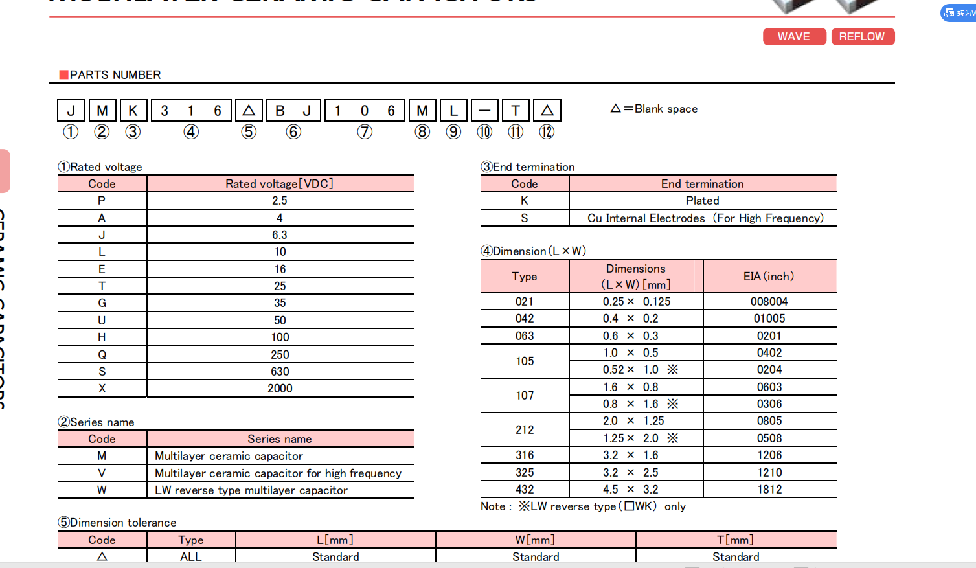Click the EIA value 0603
The height and width of the screenshot is (568, 976).
coord(769,387)
